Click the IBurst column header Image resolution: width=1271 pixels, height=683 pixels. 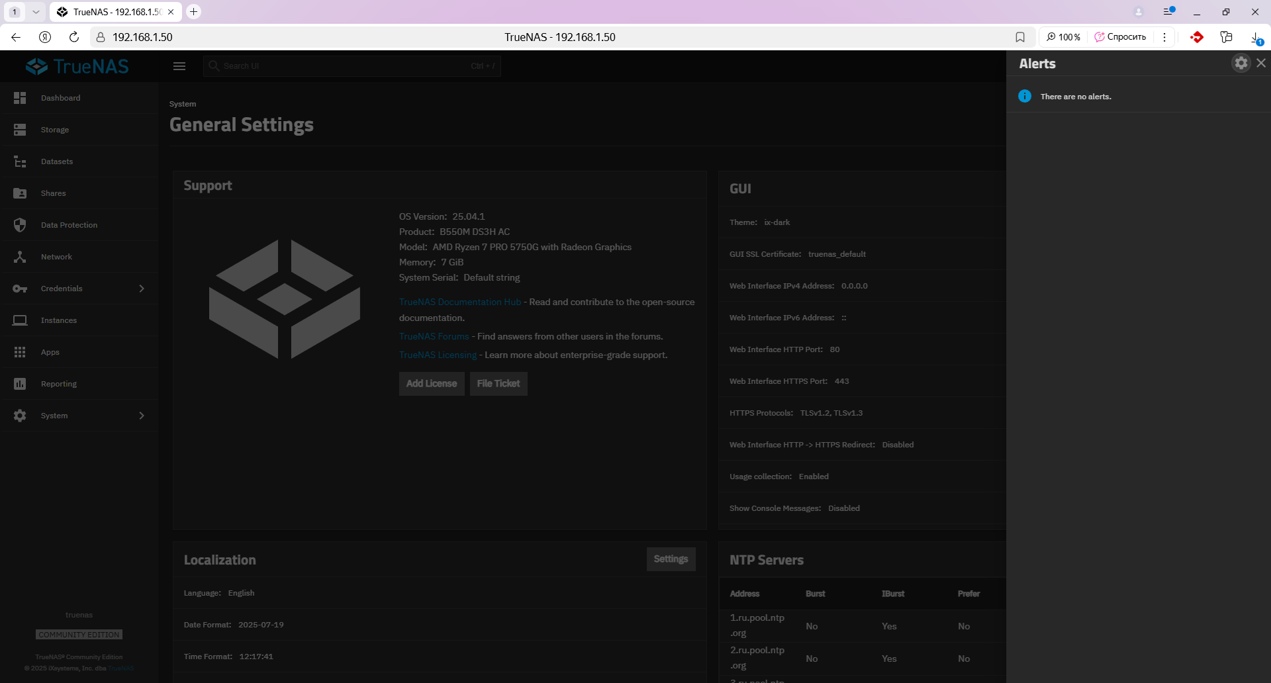coord(893,594)
